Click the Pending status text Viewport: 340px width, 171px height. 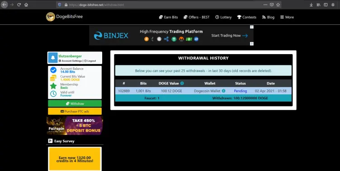240,91
